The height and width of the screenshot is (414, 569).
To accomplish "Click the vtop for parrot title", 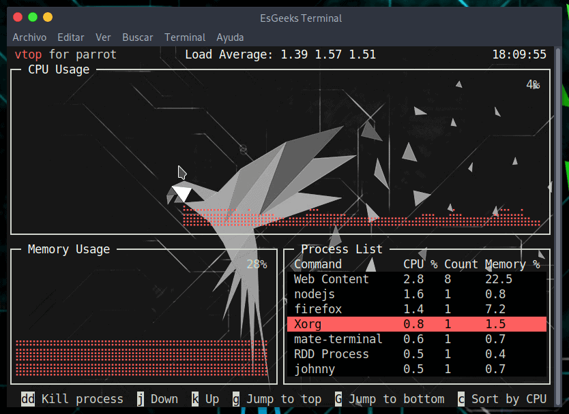I will [x=65, y=54].
